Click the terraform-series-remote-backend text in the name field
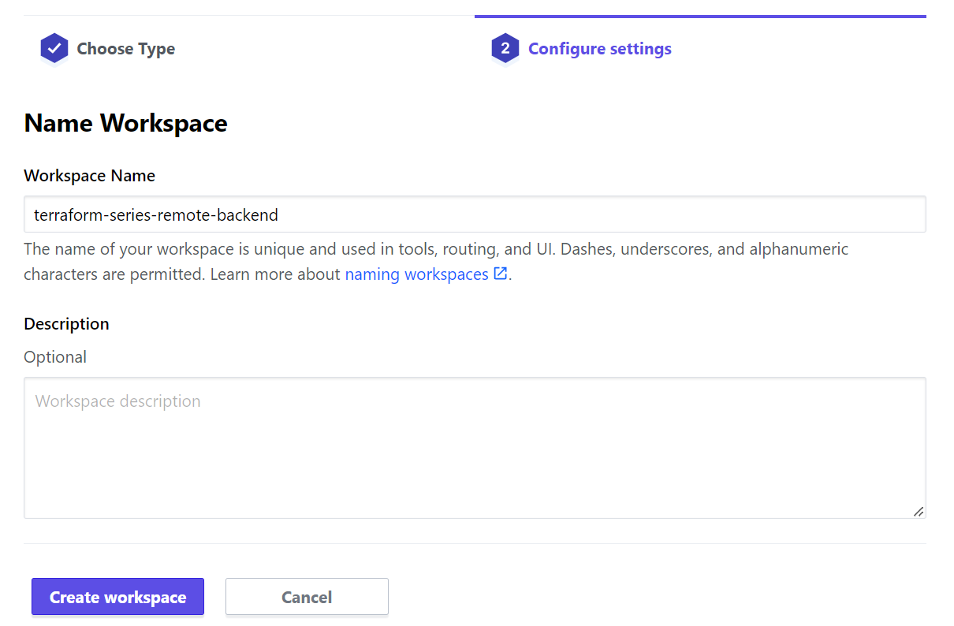Screen dimensions: 954x626 click(x=156, y=214)
